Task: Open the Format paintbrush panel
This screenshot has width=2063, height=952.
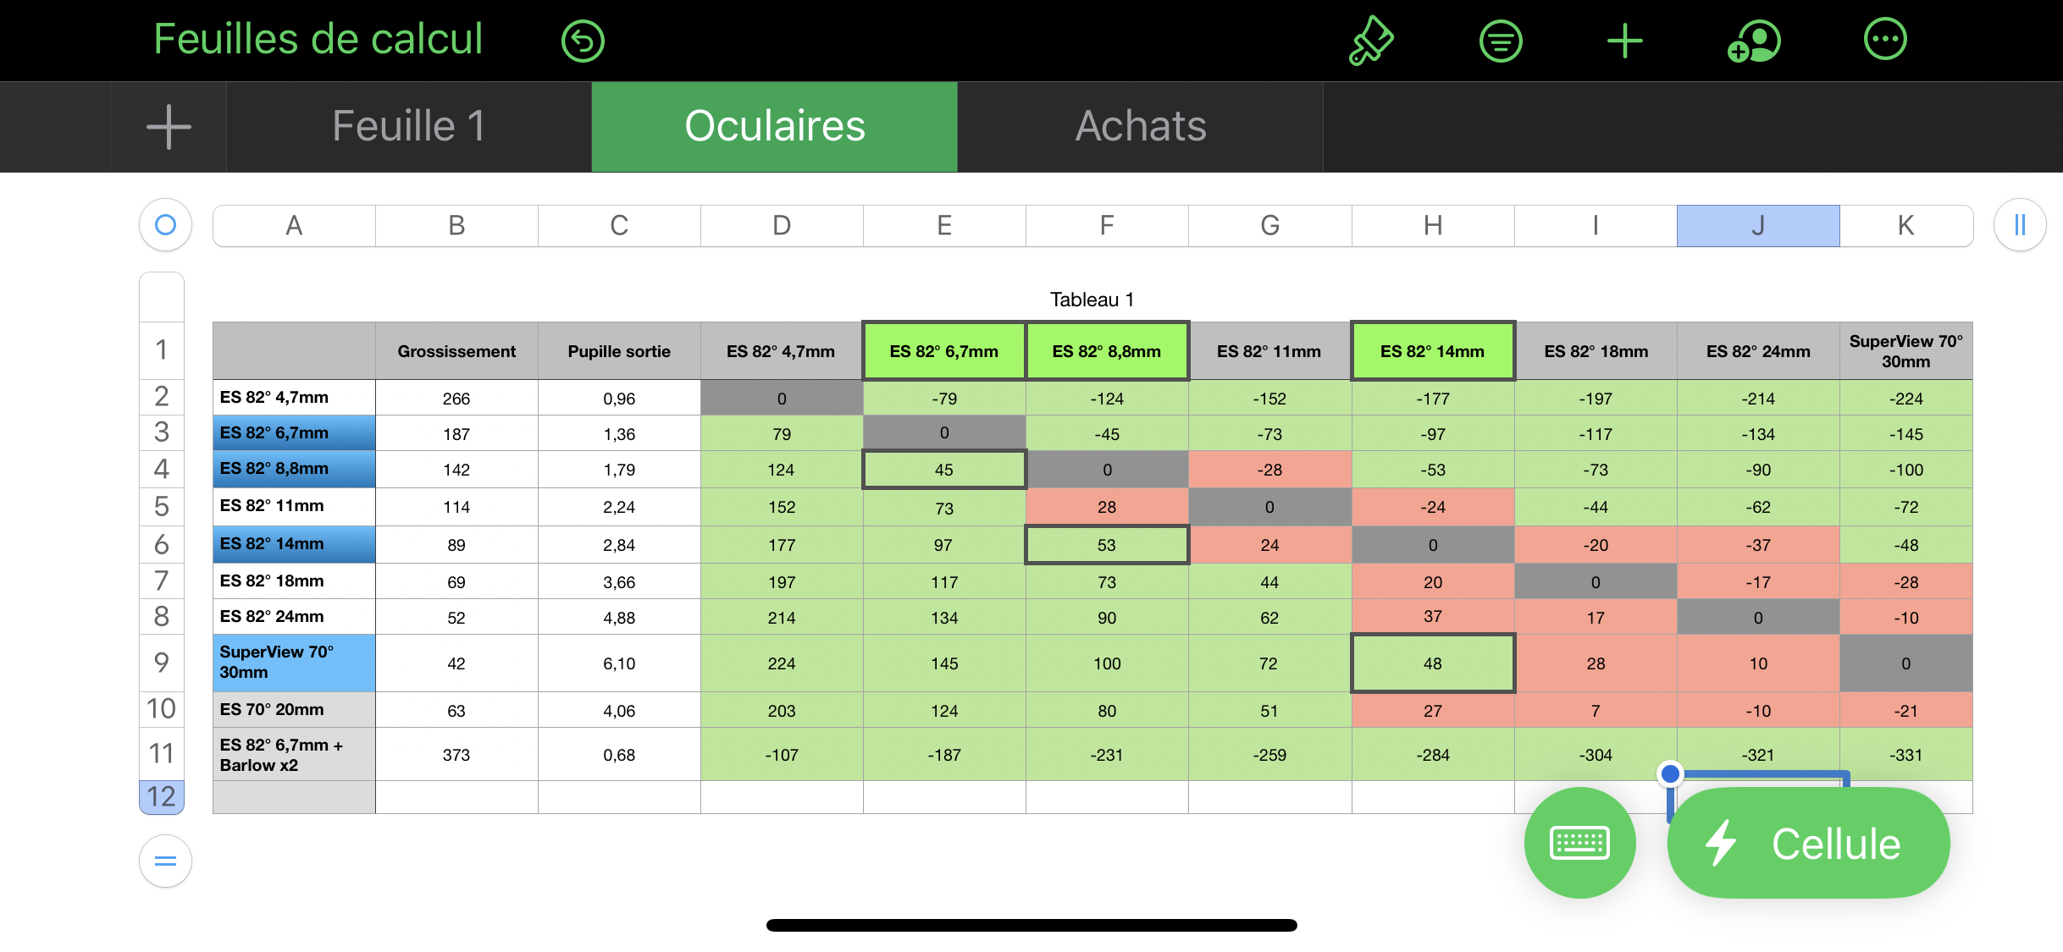Action: click(x=1370, y=41)
